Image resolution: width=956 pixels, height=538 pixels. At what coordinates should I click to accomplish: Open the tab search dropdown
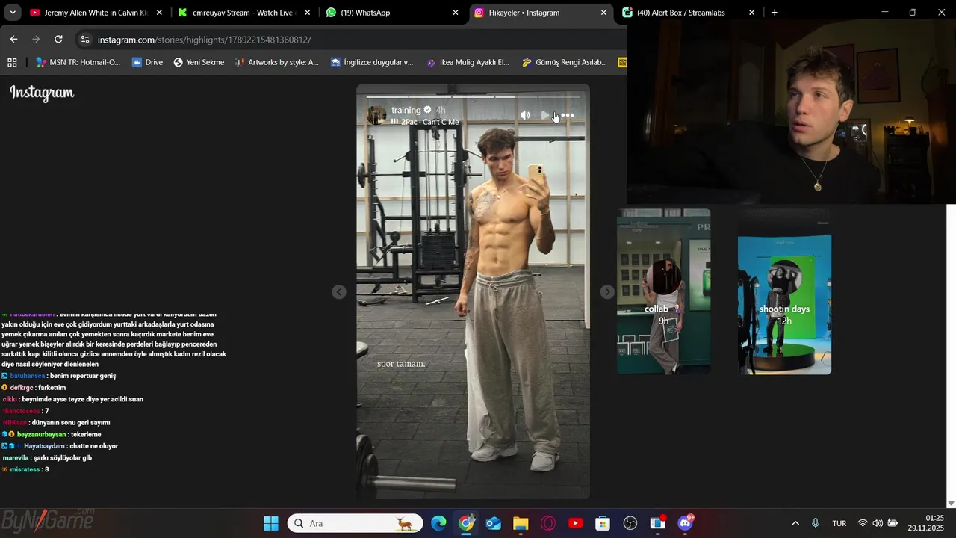coord(12,13)
